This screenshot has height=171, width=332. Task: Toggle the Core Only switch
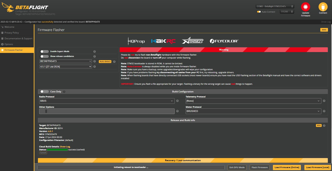coord(45,92)
